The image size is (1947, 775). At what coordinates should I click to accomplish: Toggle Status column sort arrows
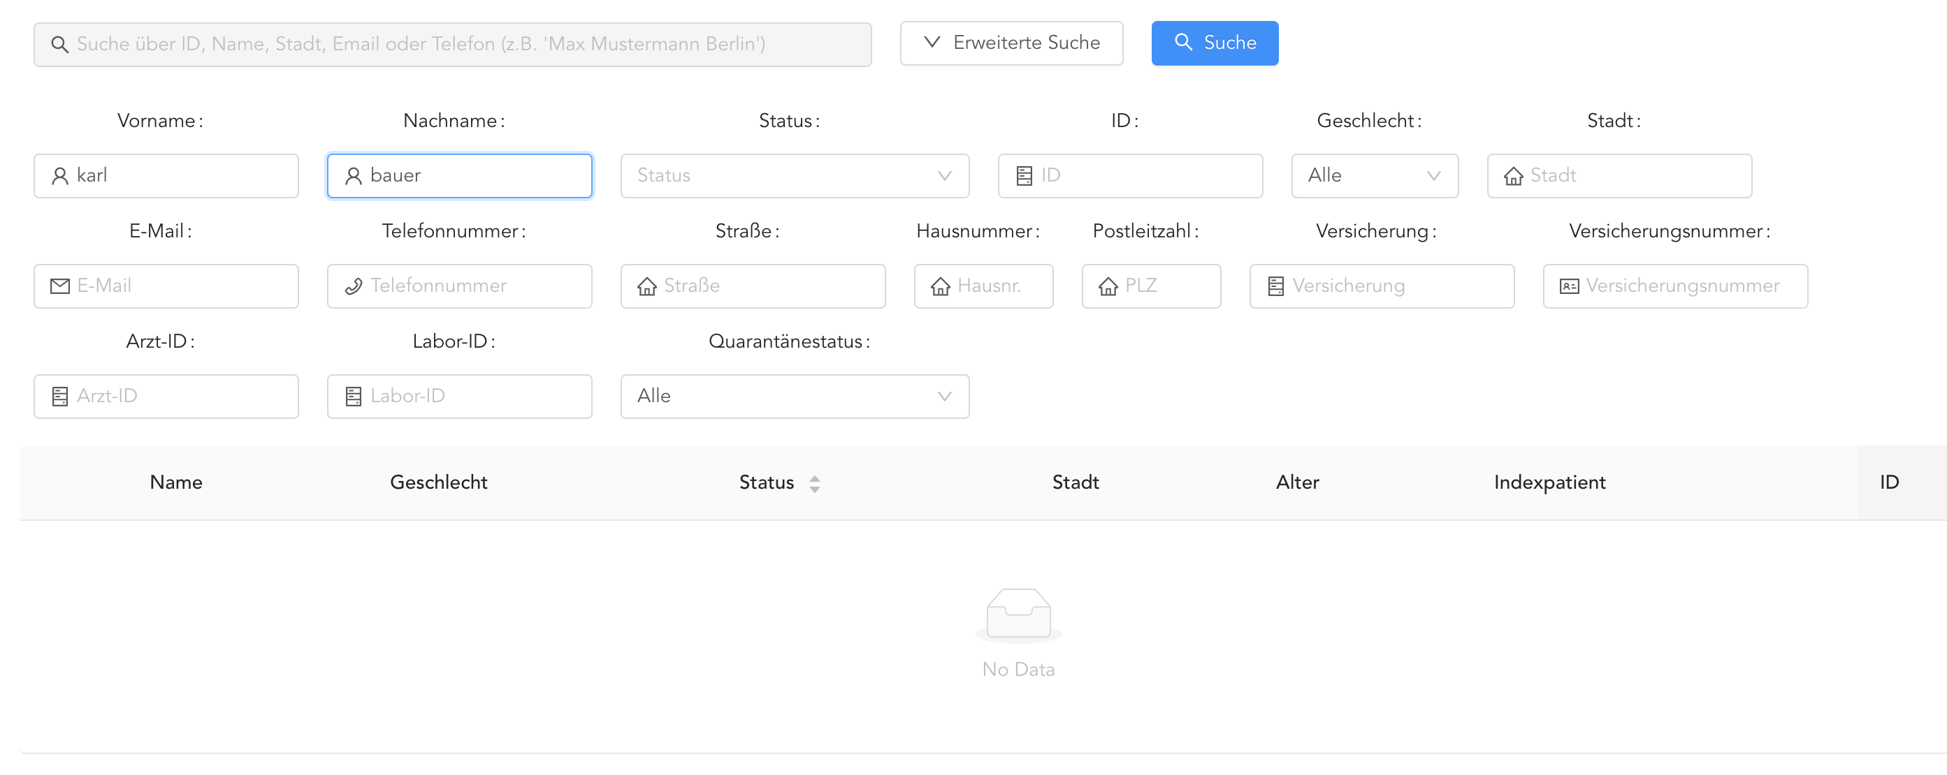[814, 483]
